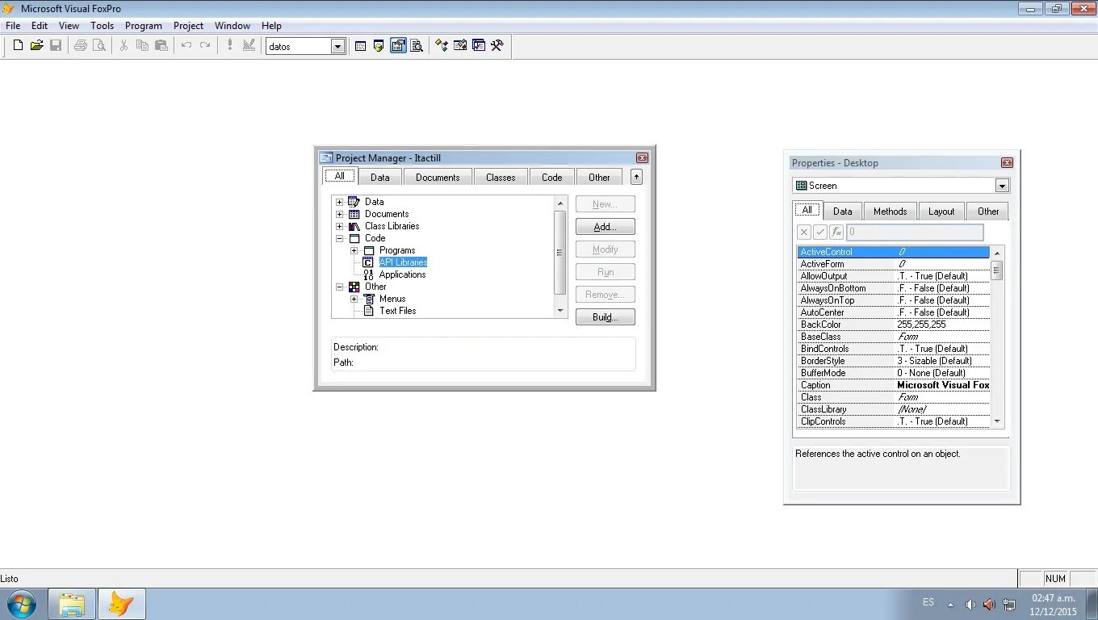Screen dimensions: 1098x620
Task: Open the Toolbox hammer and wrench icon
Action: click(x=497, y=46)
